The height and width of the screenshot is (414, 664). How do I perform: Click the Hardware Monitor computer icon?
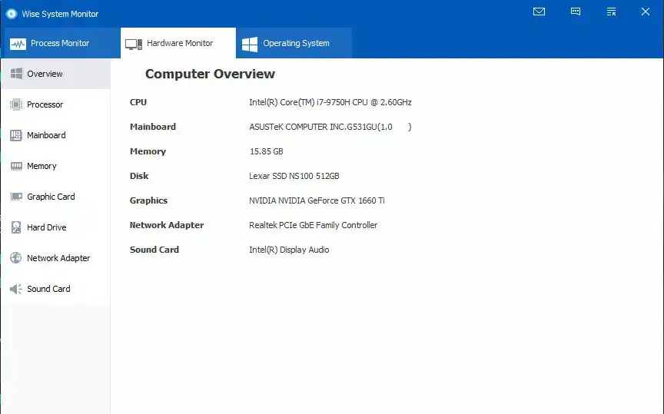click(134, 44)
